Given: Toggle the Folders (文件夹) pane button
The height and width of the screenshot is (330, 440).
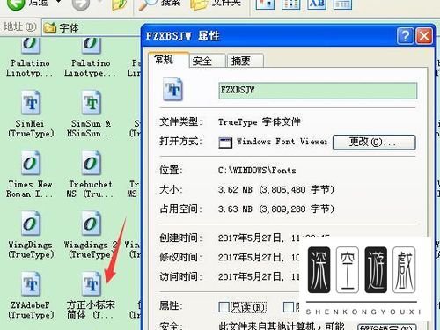Looking at the screenshot, I should point(216,4).
